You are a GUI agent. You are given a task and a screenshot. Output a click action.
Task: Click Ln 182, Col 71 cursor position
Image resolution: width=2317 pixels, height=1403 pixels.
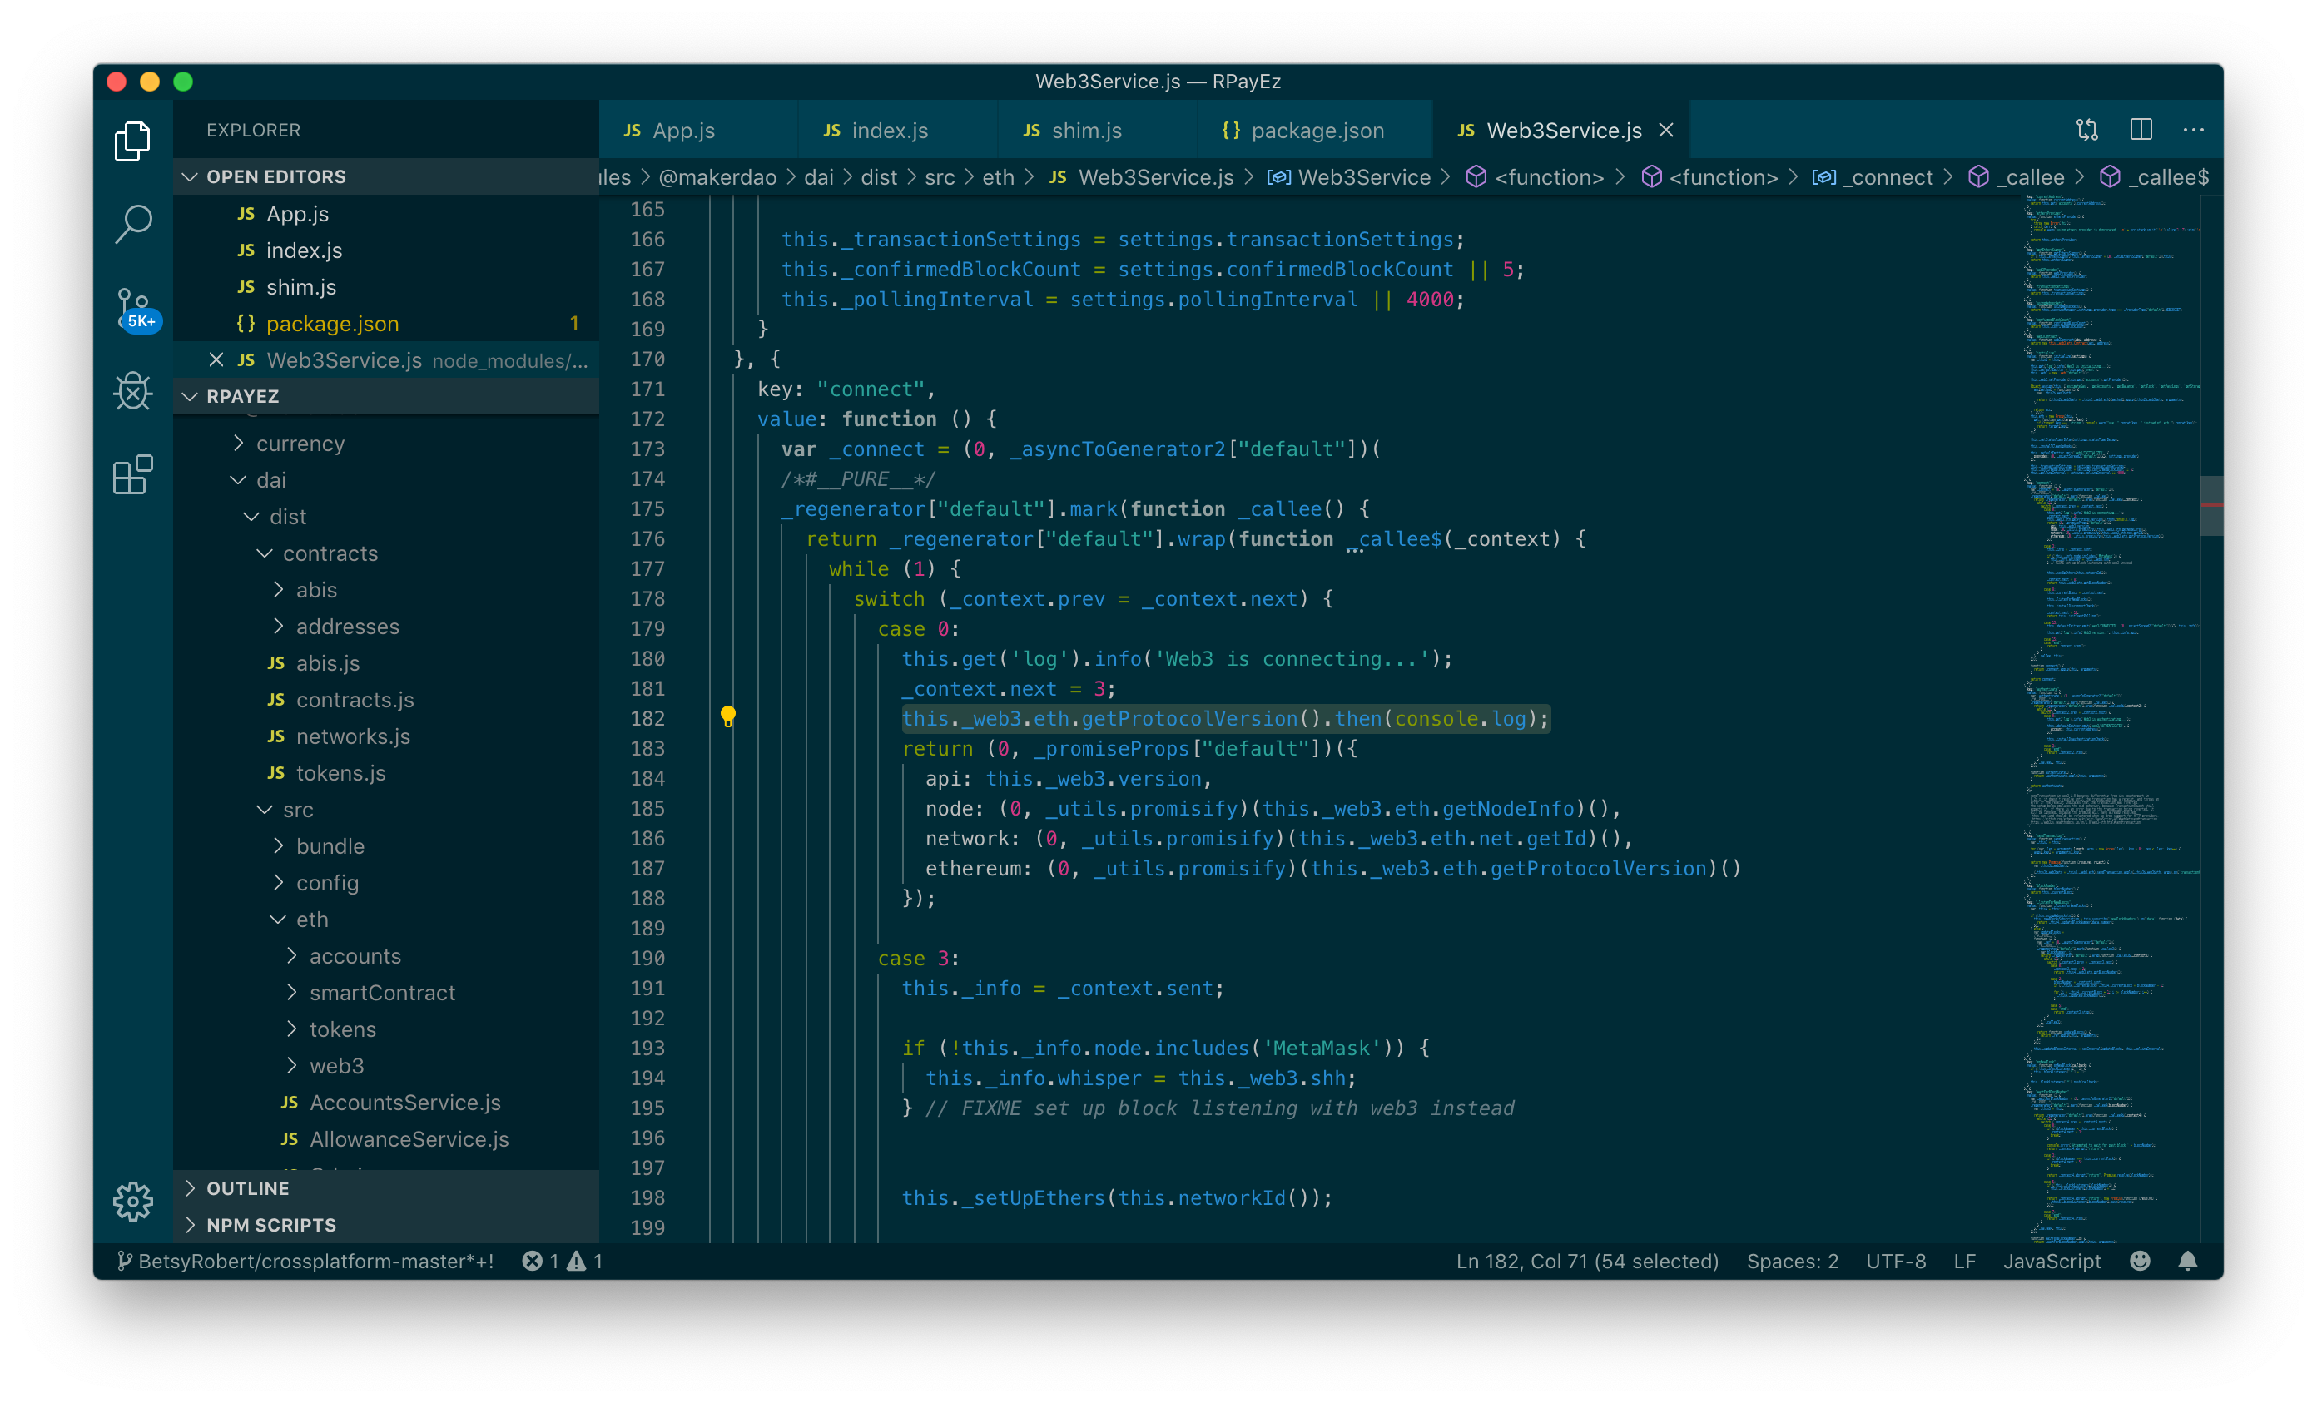coord(1587,1261)
